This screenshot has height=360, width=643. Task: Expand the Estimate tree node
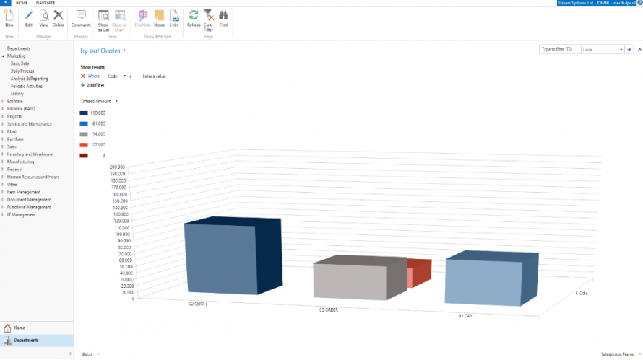pyautogui.click(x=3, y=101)
